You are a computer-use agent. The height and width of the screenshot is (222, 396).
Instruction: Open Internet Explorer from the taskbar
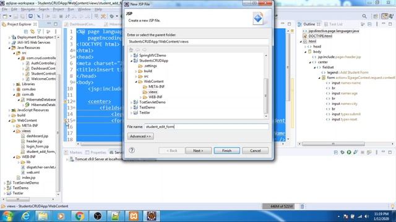[25, 216]
